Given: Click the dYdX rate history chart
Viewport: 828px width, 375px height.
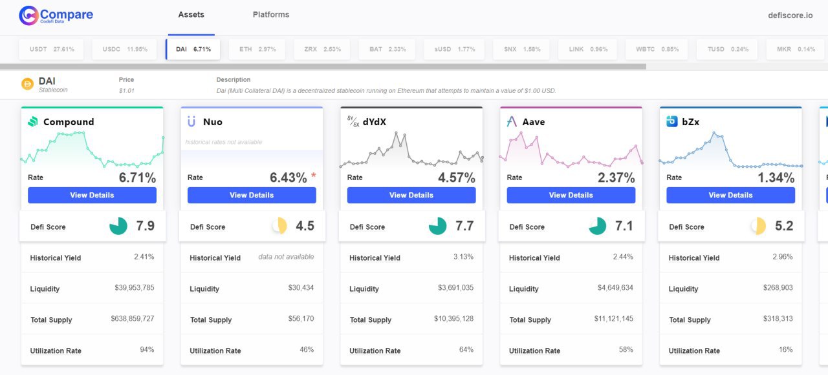Looking at the screenshot, I should pyautogui.click(x=411, y=149).
